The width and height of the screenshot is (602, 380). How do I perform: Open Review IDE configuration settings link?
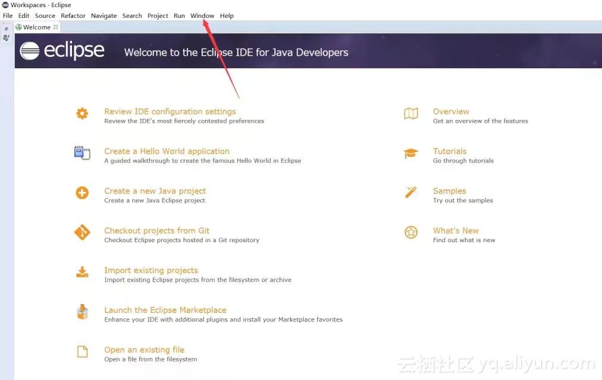[x=170, y=112]
